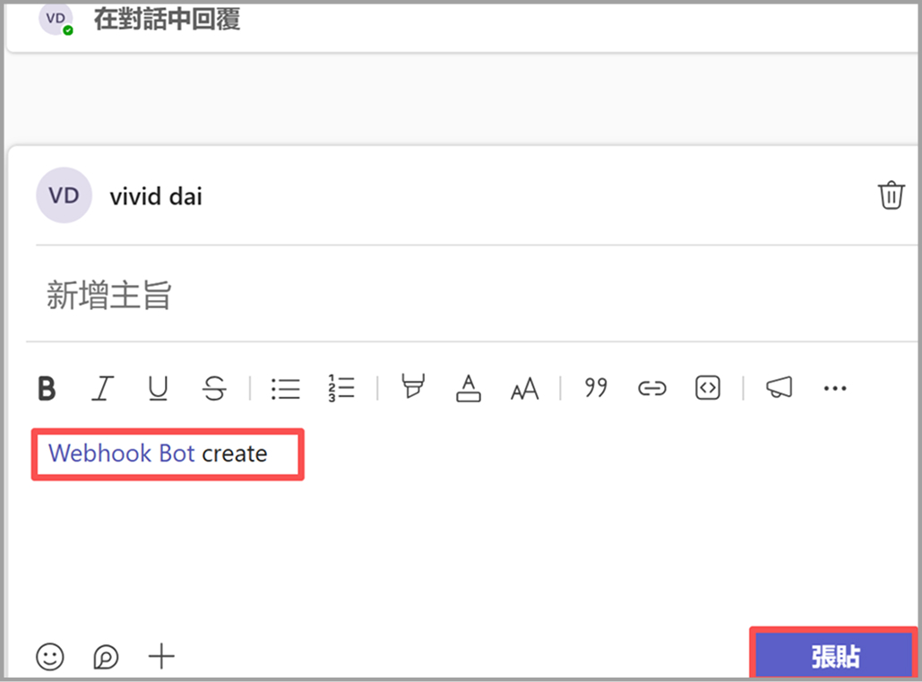The width and height of the screenshot is (922, 682).
Task: Insert a quote block
Action: [x=596, y=387]
